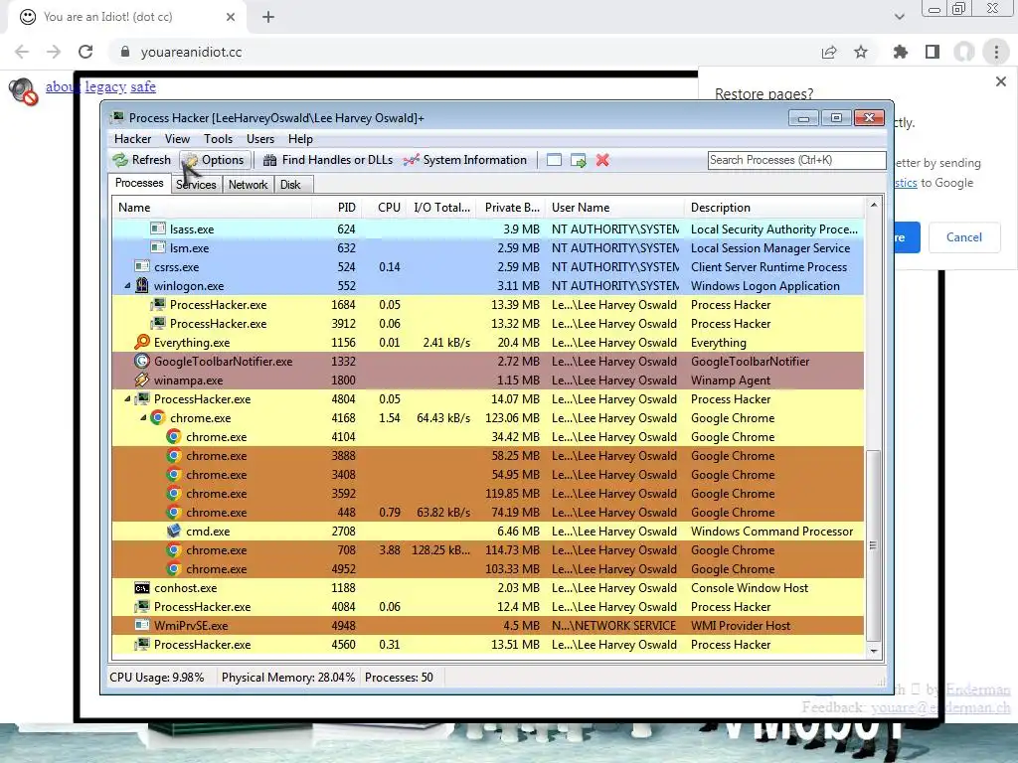Sort by the Name column header
The width and height of the screenshot is (1018, 763).
tap(213, 208)
